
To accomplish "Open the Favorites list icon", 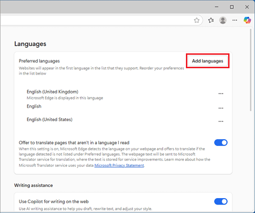I will 211,20.
